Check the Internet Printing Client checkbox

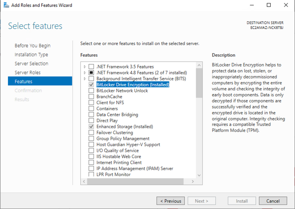pos(91,162)
